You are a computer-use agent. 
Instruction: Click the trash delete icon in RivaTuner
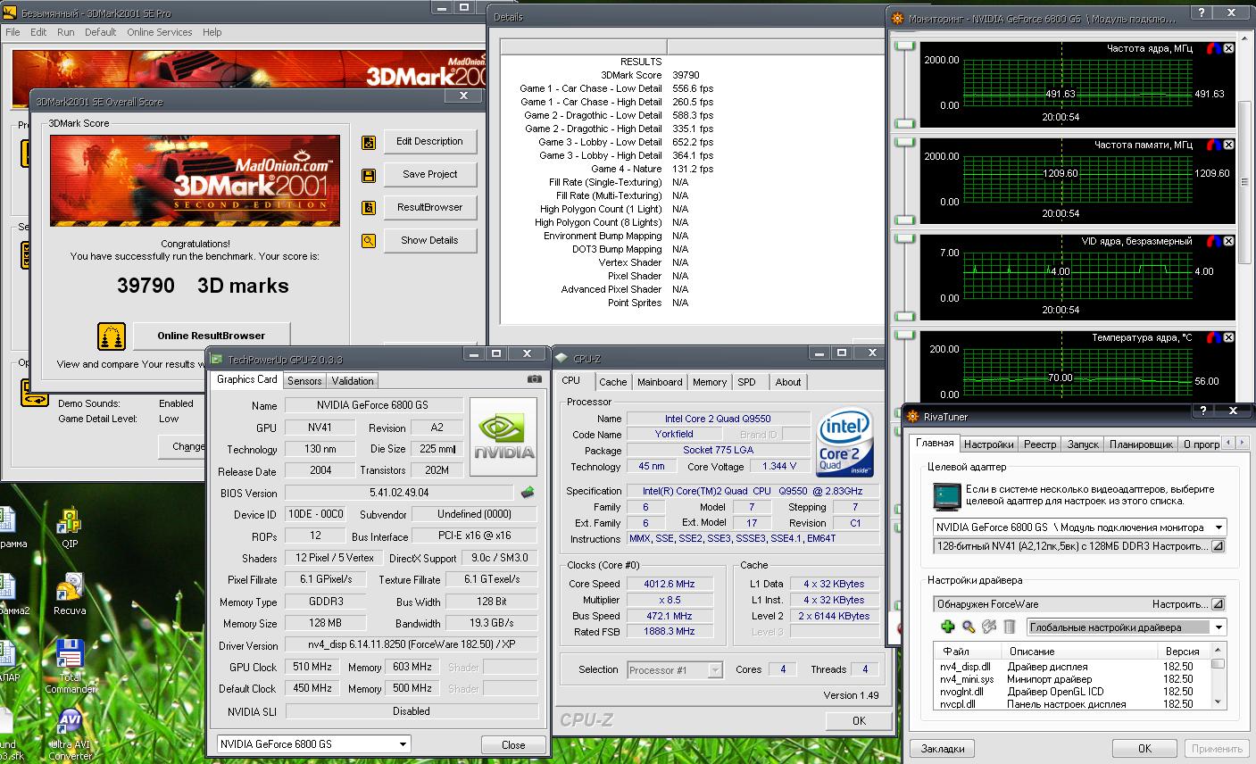(1010, 627)
